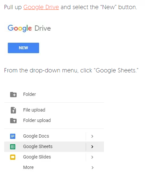145x180 pixels.
Task: Expand the Google Sheets submenu arrow
Action: tap(92, 147)
